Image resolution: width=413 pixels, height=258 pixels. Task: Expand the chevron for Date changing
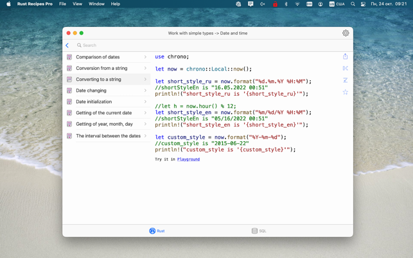tap(145, 90)
